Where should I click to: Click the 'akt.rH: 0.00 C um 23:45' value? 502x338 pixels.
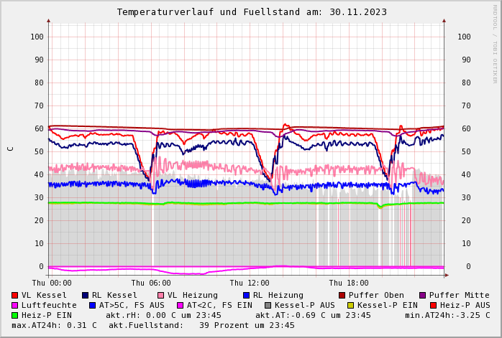[x=163, y=315]
